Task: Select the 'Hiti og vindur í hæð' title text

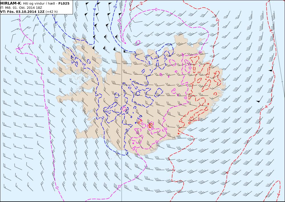Action: (x=39, y=3)
